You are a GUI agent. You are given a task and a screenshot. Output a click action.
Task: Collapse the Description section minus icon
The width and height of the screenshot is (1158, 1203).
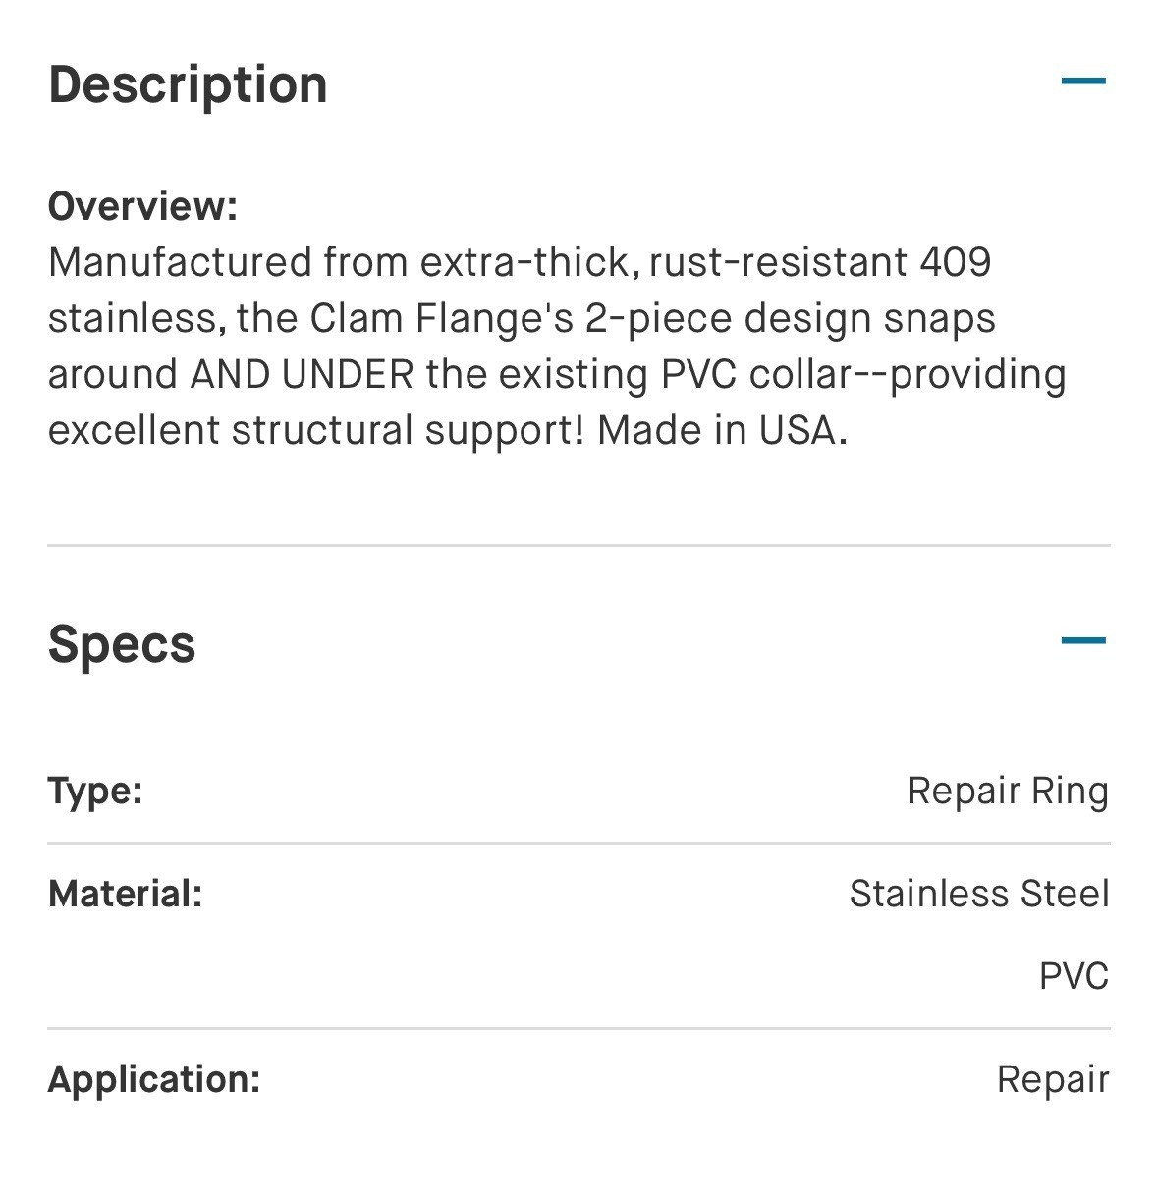coord(1083,82)
